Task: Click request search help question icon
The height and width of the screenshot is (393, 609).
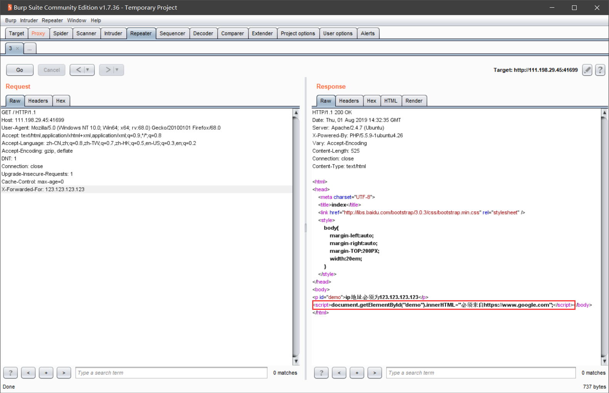Action: click(10, 373)
